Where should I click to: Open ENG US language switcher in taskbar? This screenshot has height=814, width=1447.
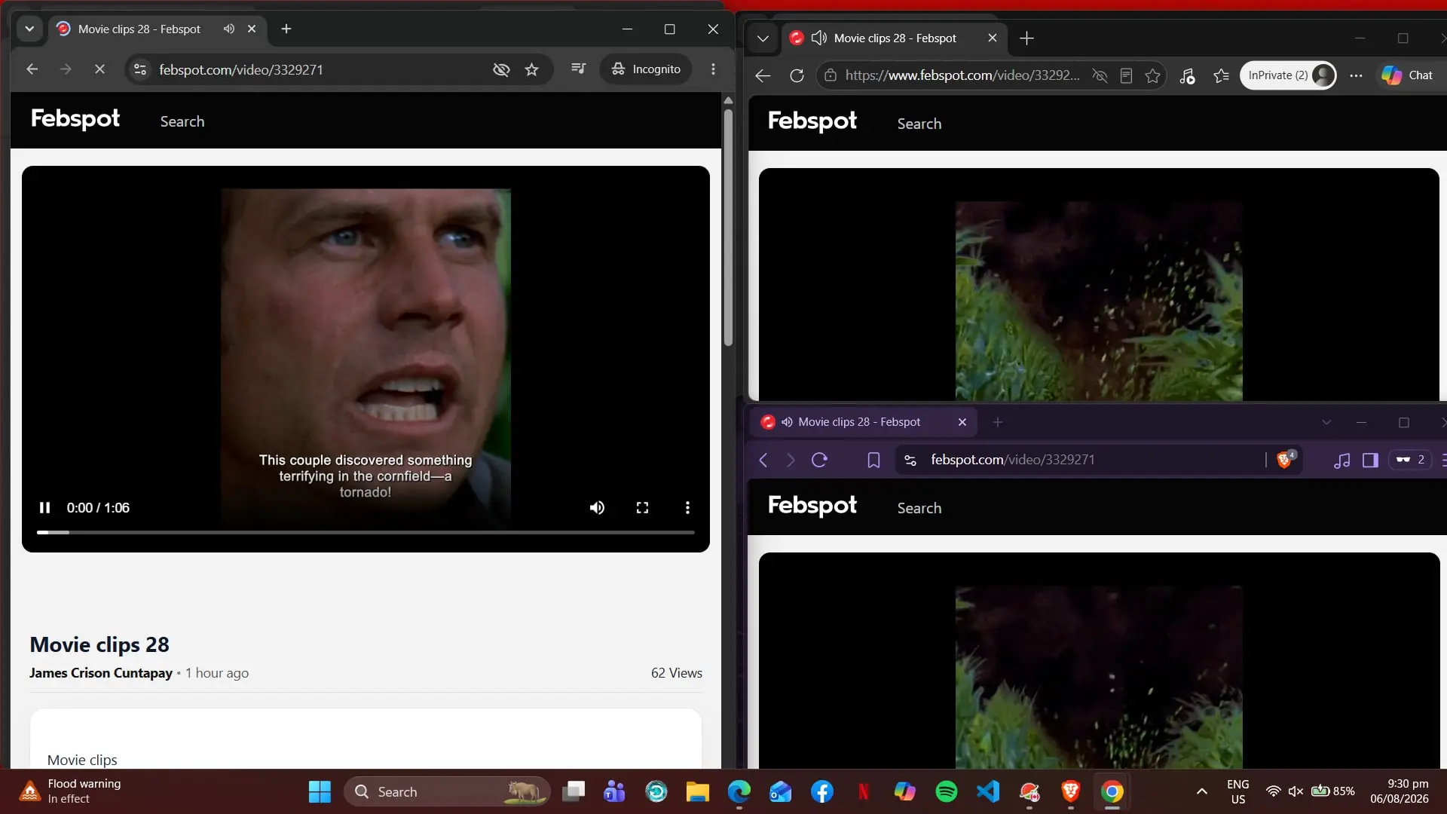[1237, 791]
